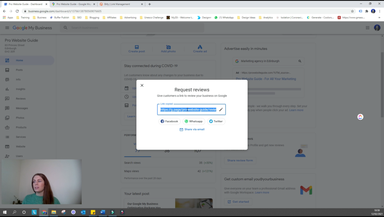
Task: Open the Blogging bookmarks folder
Action: [92, 18]
